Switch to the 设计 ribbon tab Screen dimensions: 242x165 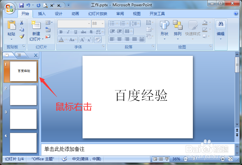(x=59, y=14)
